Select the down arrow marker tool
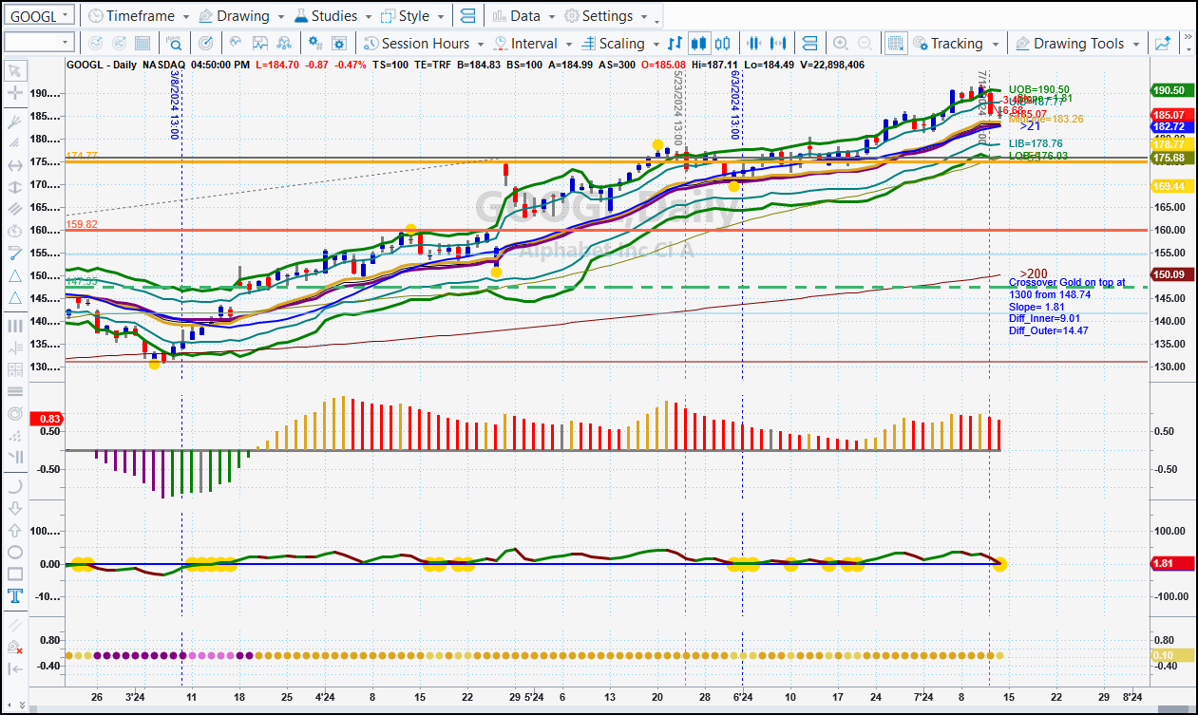This screenshot has width=1198, height=715. click(15, 507)
